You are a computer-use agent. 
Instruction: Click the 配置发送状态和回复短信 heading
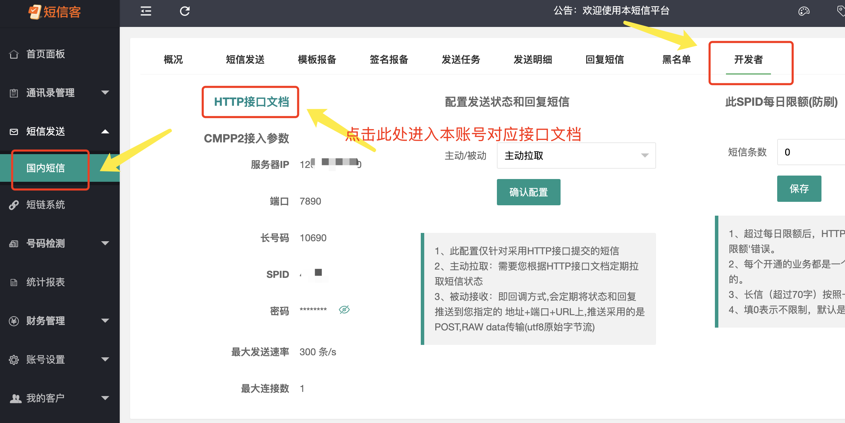507,102
